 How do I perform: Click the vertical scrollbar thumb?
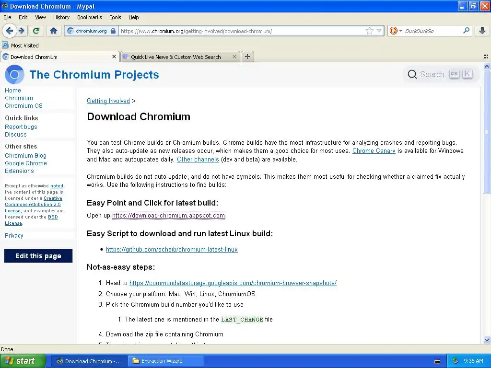click(487, 132)
